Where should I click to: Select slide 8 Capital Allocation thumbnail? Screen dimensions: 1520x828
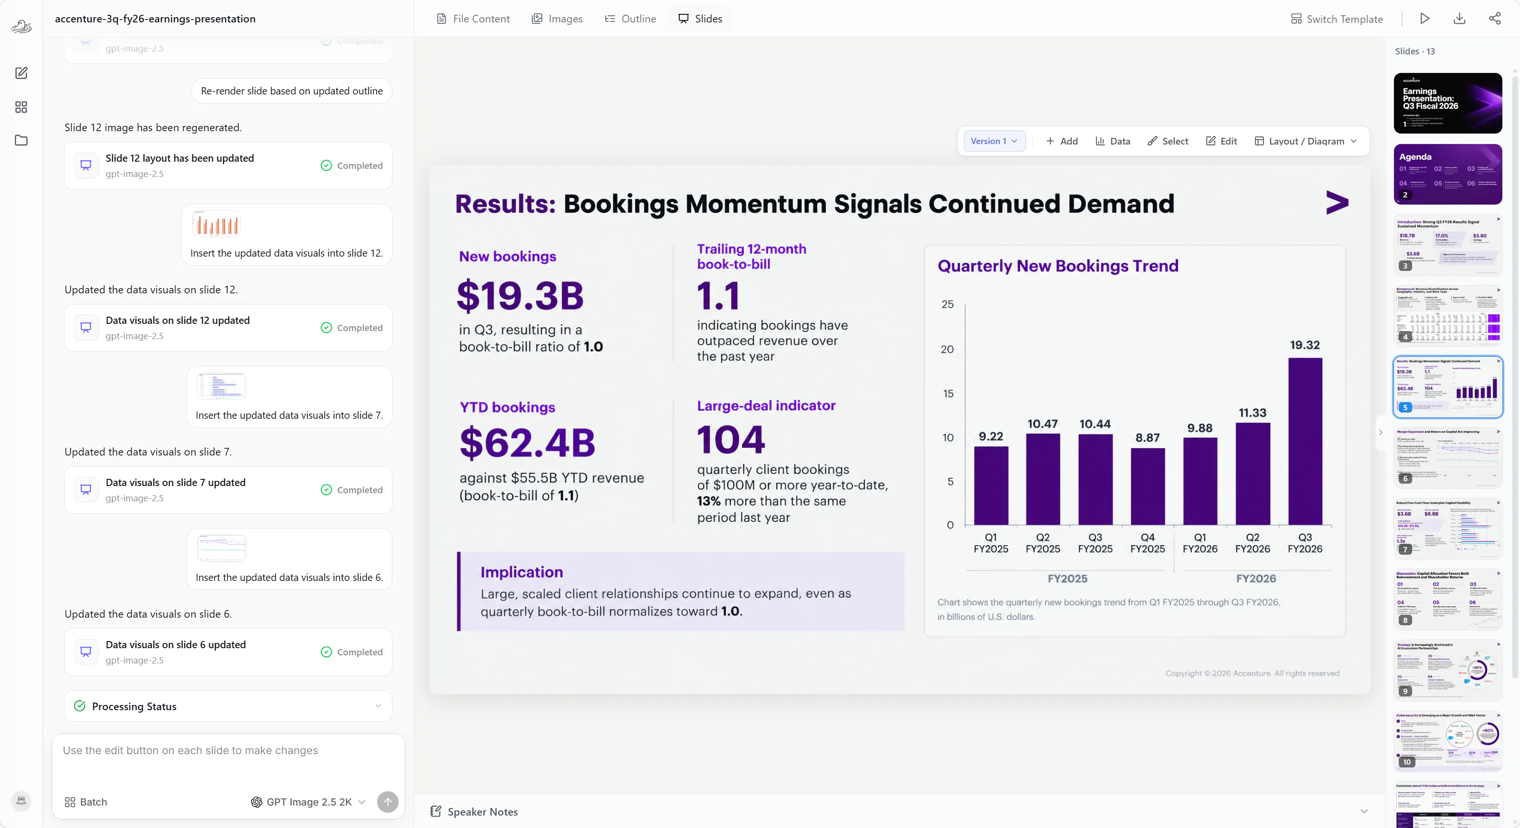pos(1448,600)
